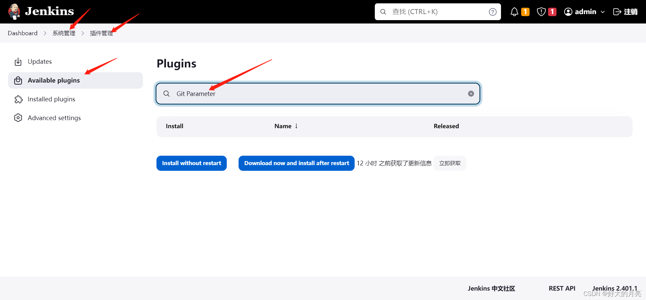Click Install without restart button
The height and width of the screenshot is (300, 646).
pos(191,163)
